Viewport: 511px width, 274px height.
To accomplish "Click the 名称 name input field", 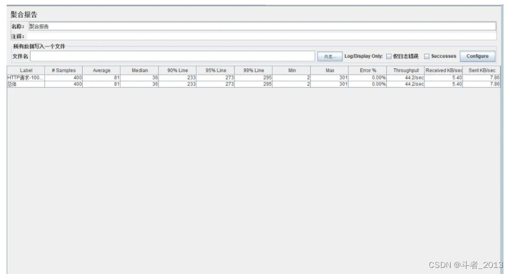I will [262, 27].
